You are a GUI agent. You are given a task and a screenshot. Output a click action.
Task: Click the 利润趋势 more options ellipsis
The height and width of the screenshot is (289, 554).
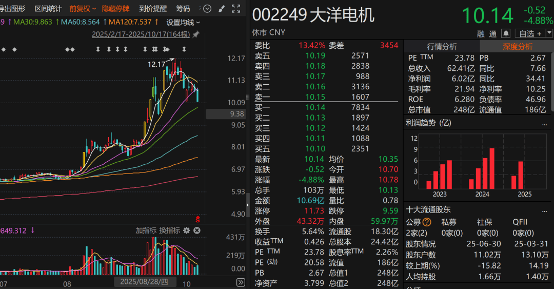point(544,123)
